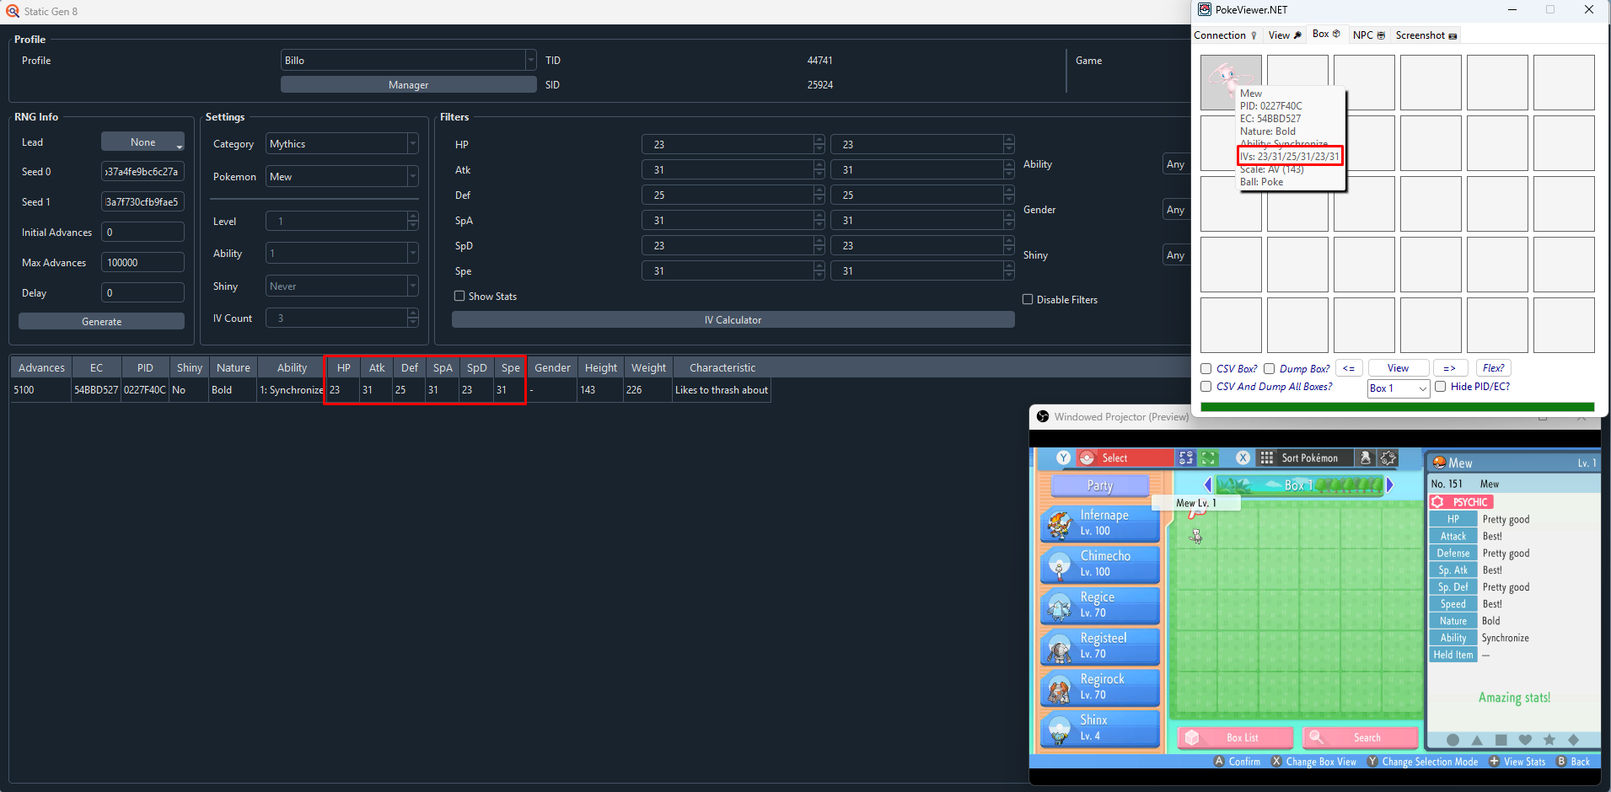
Task: Click the star marking icon on Mew summary
Action: (x=1549, y=740)
